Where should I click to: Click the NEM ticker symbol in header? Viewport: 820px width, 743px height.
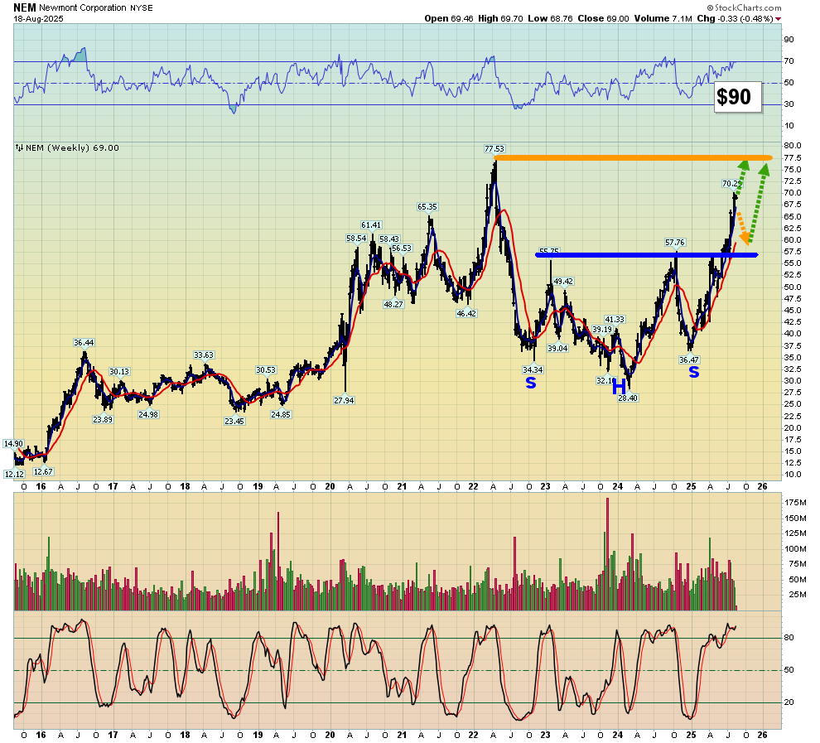[24, 7]
